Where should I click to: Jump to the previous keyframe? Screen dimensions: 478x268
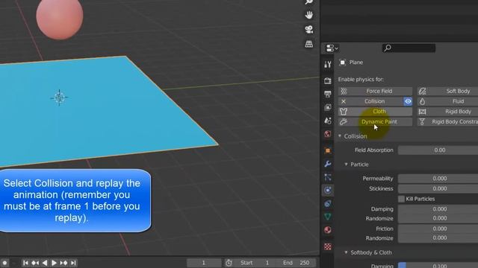[35, 263]
